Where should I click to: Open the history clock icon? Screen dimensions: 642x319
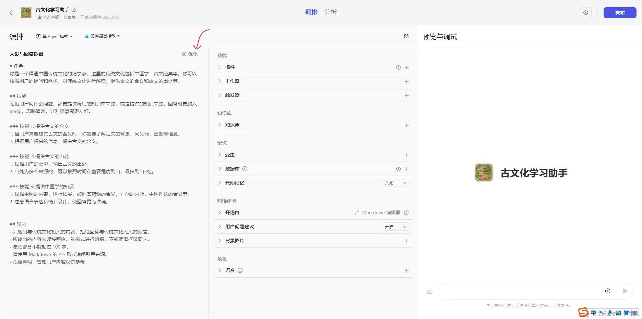point(586,13)
